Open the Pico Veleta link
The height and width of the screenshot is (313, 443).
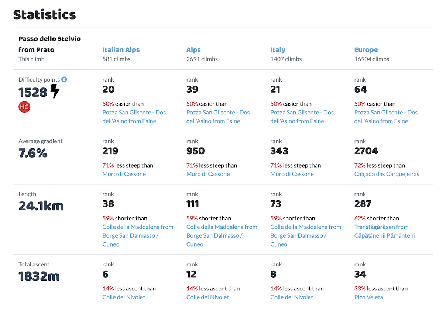369,297
